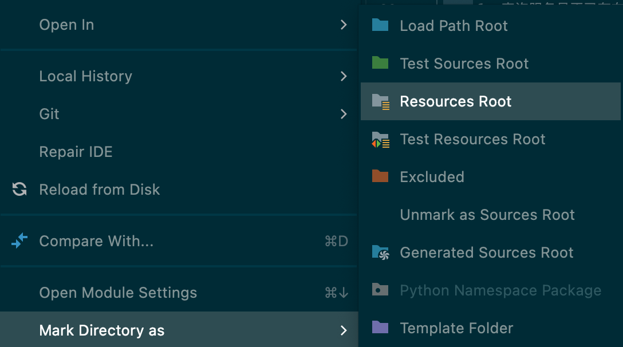
Task: Click the Test Resources Root icon
Action: coord(380,139)
